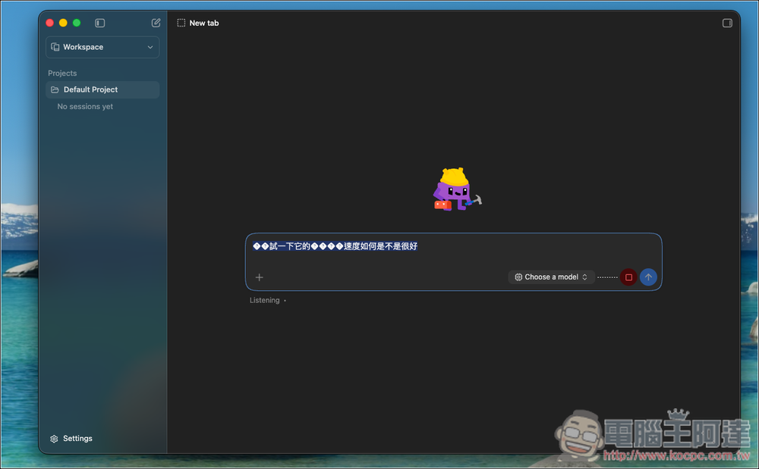The height and width of the screenshot is (469, 759).
Task: Stop voice recording with red square button
Action: coord(628,277)
